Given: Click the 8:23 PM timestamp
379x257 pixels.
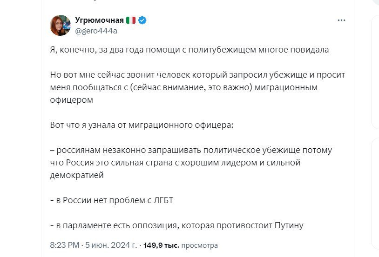Looking at the screenshot, I should click(x=64, y=245).
